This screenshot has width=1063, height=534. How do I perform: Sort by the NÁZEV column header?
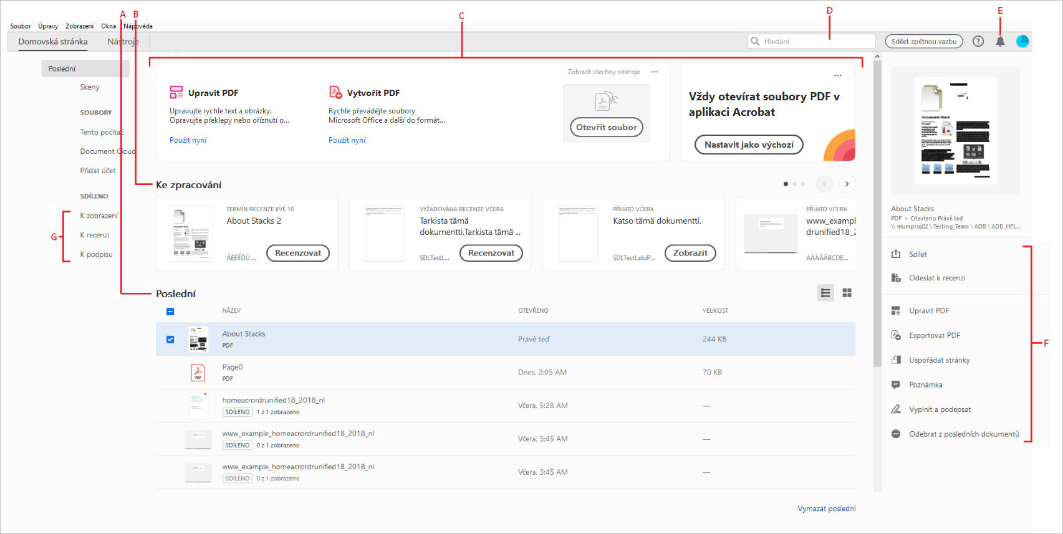pyautogui.click(x=231, y=310)
